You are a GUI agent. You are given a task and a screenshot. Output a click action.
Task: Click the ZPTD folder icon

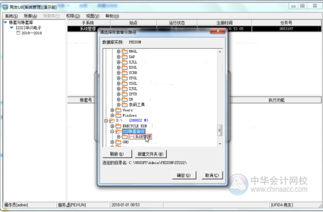click(x=124, y=94)
